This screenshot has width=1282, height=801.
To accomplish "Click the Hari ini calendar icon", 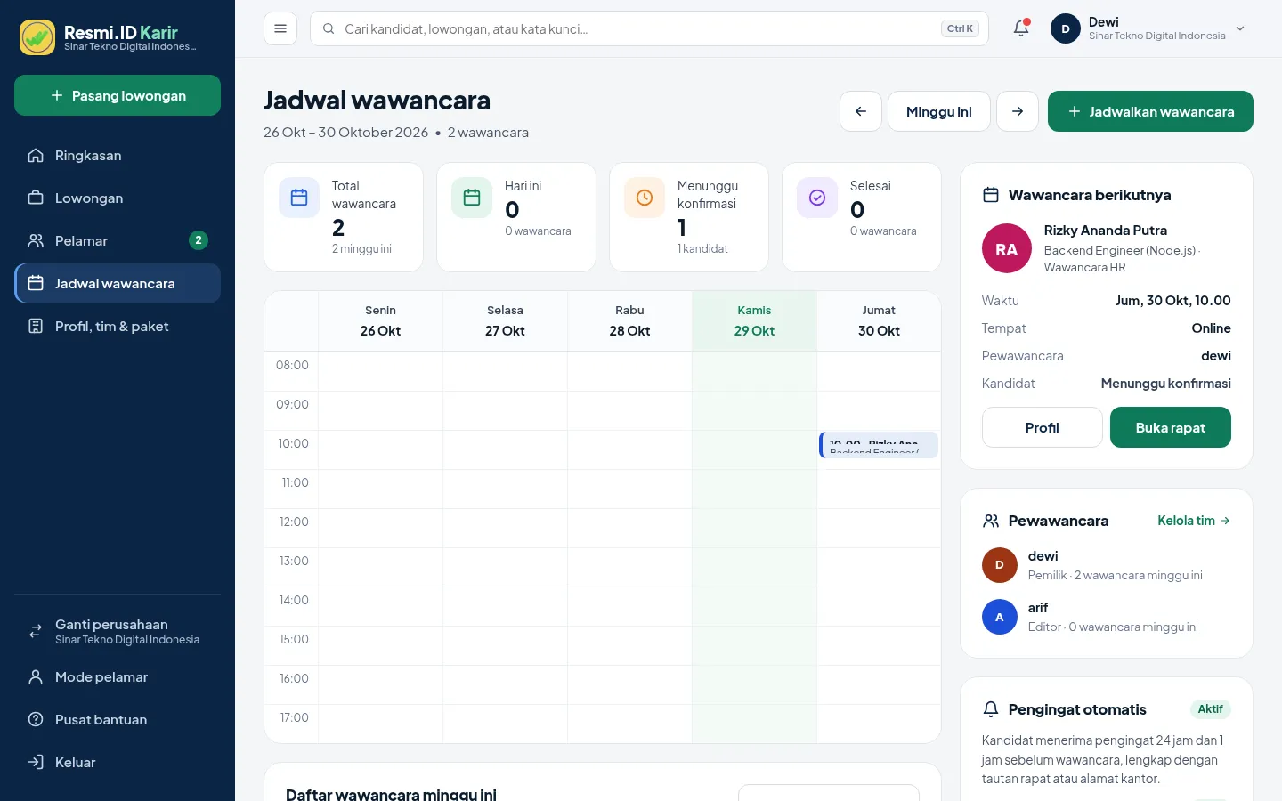I will [472, 198].
